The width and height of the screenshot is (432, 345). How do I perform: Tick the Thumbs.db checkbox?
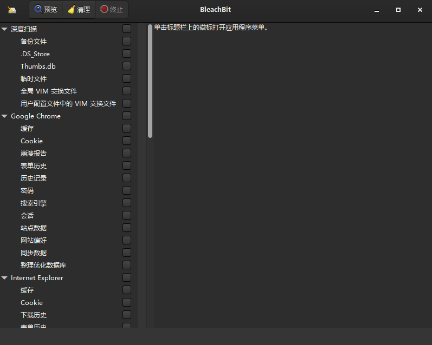tap(127, 66)
